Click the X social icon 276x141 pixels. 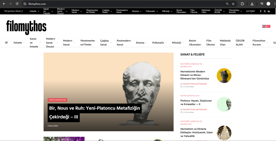[x=265, y=11]
